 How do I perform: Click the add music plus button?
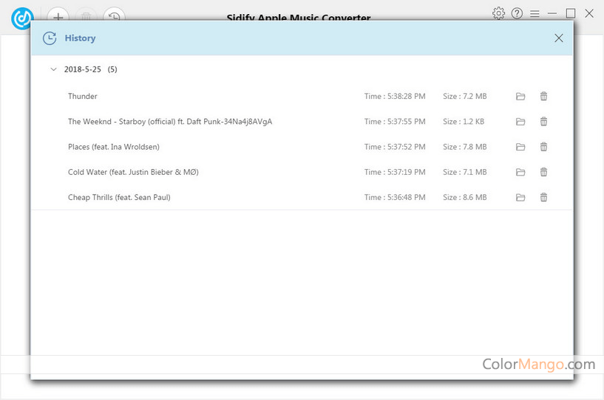coord(58,16)
